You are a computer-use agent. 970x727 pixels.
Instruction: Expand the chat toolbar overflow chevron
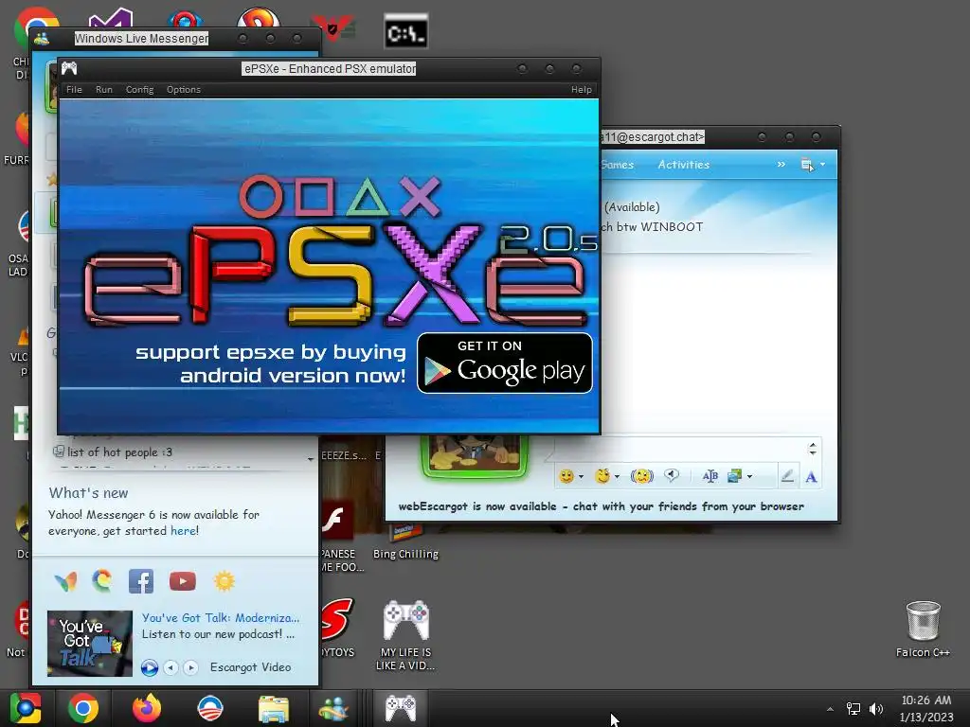[x=781, y=165]
